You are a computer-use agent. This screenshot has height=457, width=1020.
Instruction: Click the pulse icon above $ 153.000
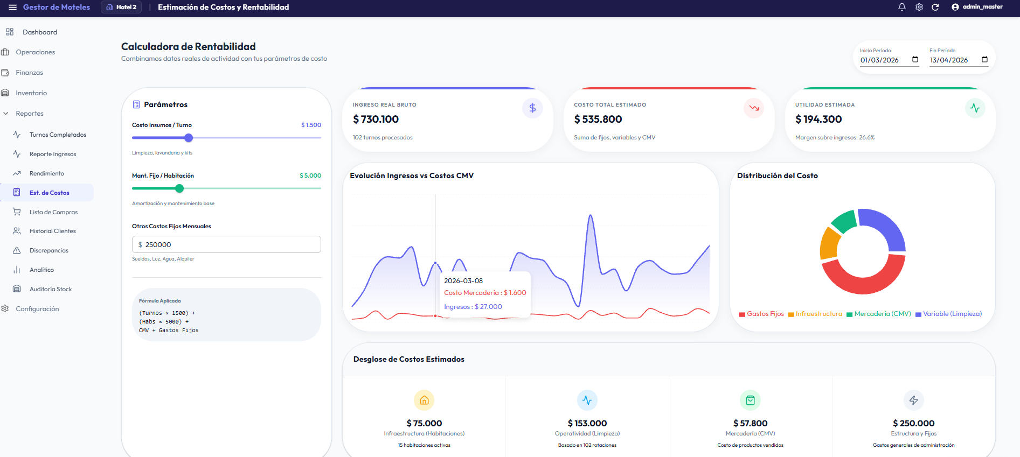tap(587, 400)
